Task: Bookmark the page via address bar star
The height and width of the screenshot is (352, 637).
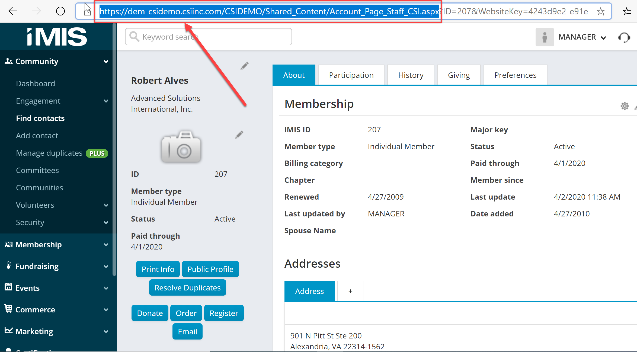Action: point(601,11)
